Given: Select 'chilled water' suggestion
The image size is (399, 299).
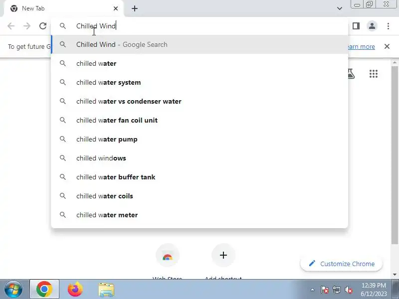Looking at the screenshot, I should tap(199, 63).
